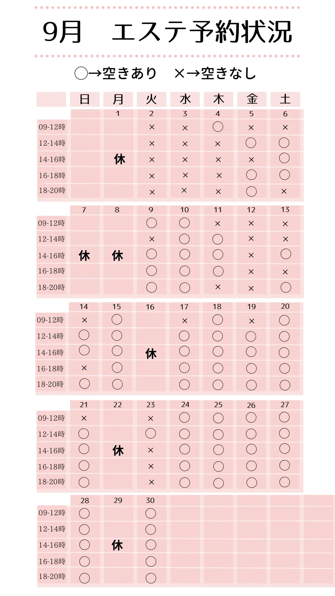
Task: Click the 休 mark under Monday the 1st
Action: coord(119,159)
